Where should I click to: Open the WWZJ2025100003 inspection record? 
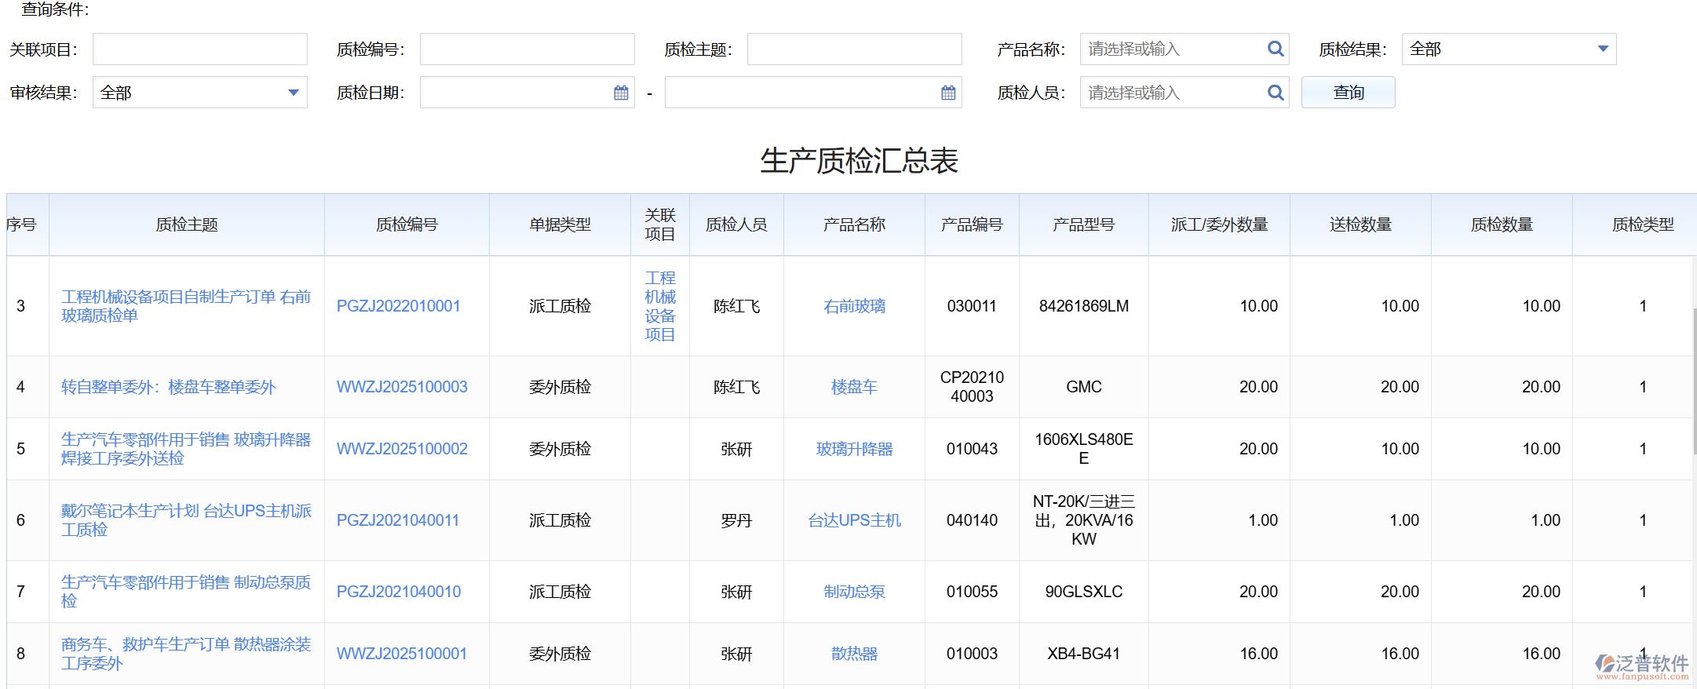point(401,387)
